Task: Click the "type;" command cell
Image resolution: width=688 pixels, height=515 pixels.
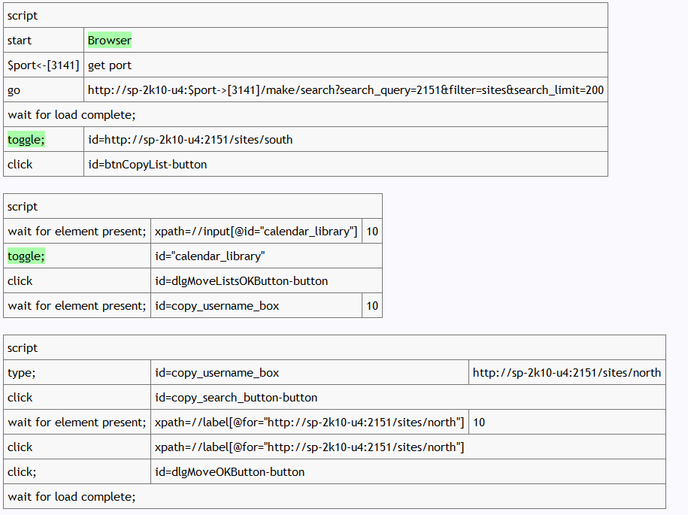Action: [22, 373]
